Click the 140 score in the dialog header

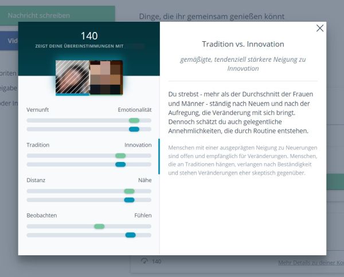pos(89,36)
